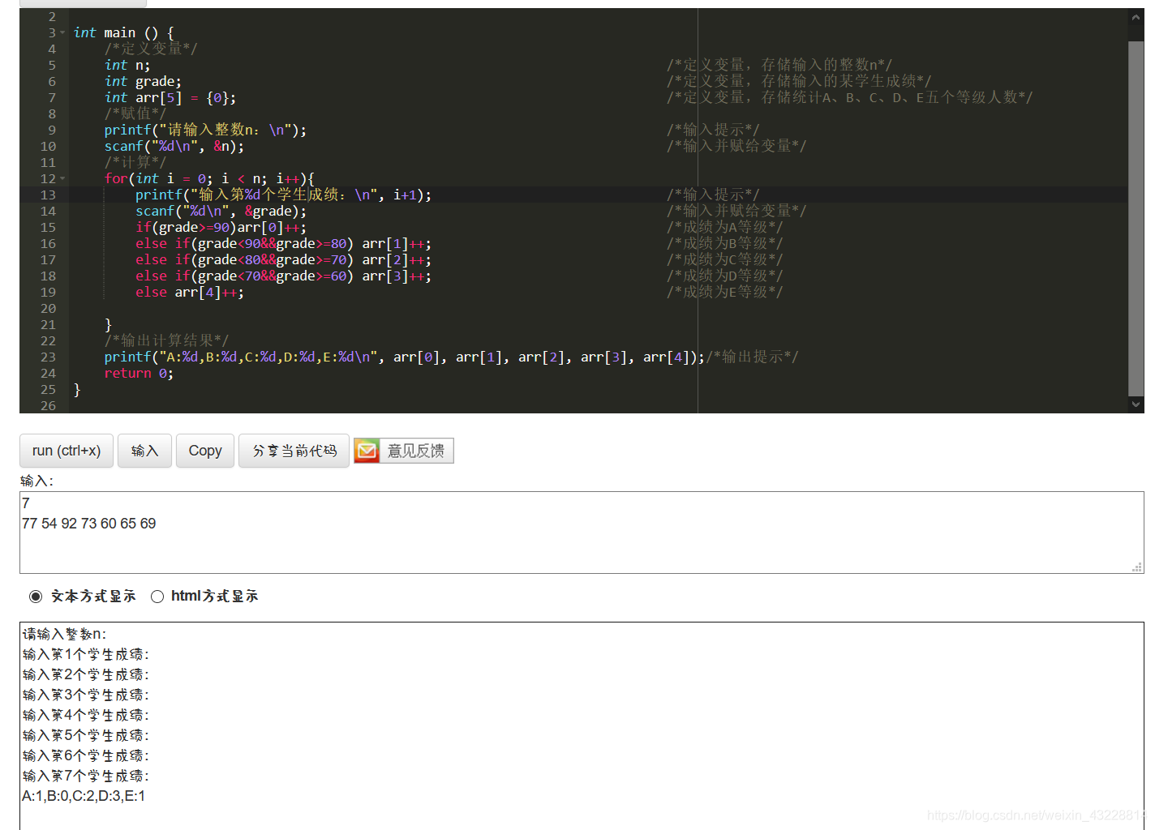Click the output line '输入第4个学生成绩:'
Image resolution: width=1155 pixels, height=830 pixels.
click(86, 715)
